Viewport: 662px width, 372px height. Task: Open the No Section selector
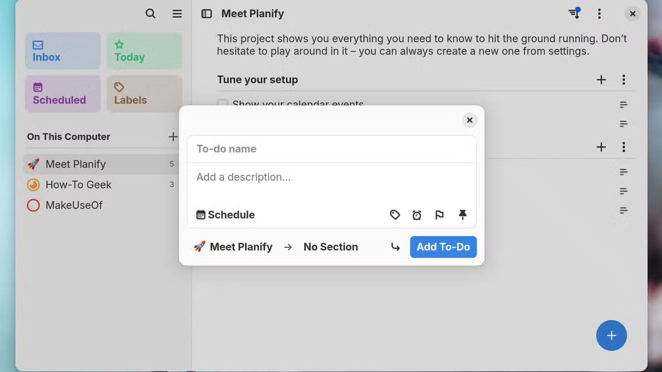(331, 247)
